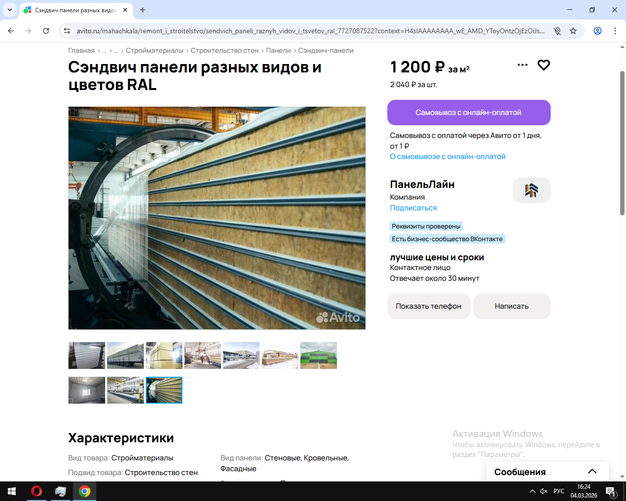Open the Chrome profile icon

pos(598,31)
